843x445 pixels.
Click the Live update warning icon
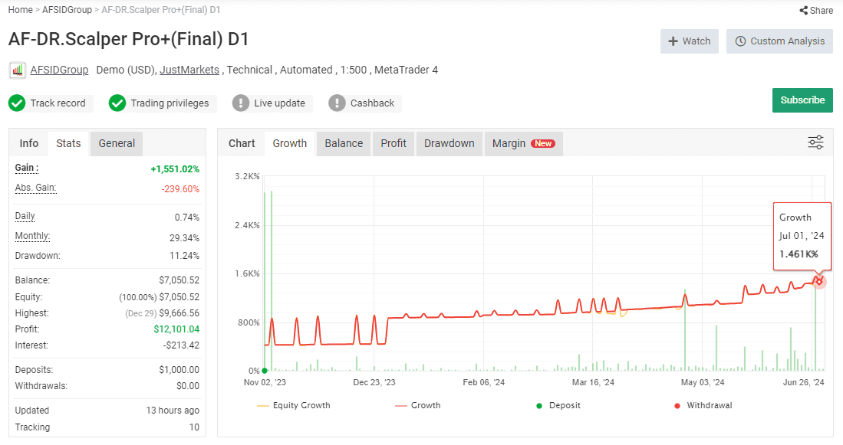click(x=241, y=103)
